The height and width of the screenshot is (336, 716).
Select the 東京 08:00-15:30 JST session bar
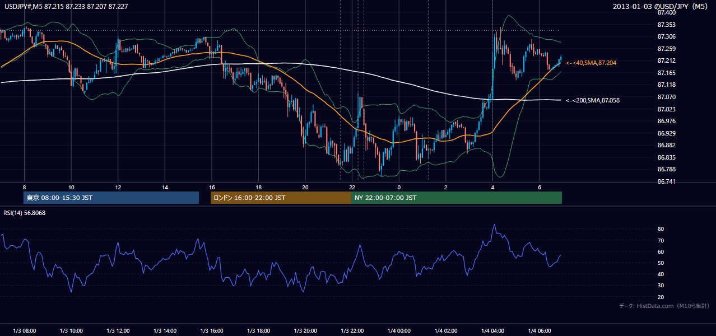point(111,198)
